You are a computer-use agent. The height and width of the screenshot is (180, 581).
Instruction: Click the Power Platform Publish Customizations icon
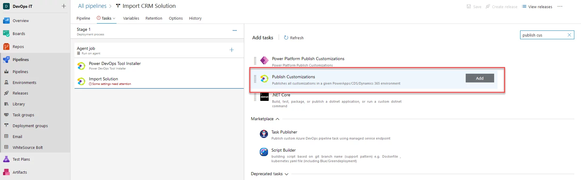[264, 60]
